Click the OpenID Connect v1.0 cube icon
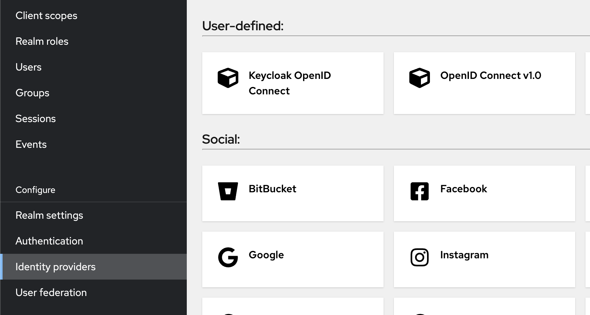The image size is (590, 315). (x=420, y=78)
